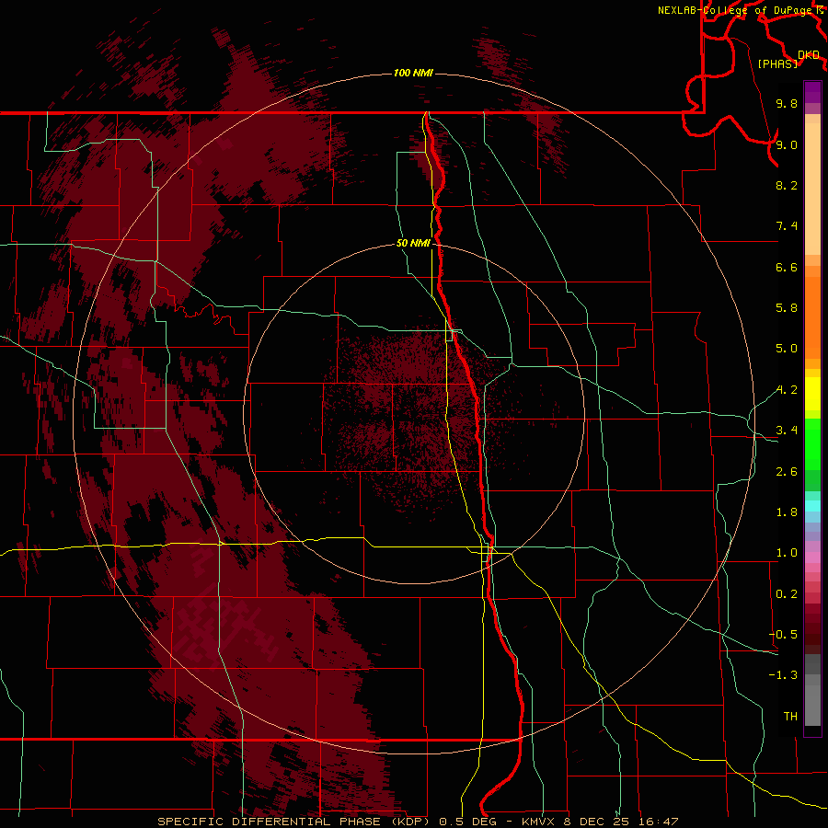Click the 8.2 color scale value

[787, 185]
